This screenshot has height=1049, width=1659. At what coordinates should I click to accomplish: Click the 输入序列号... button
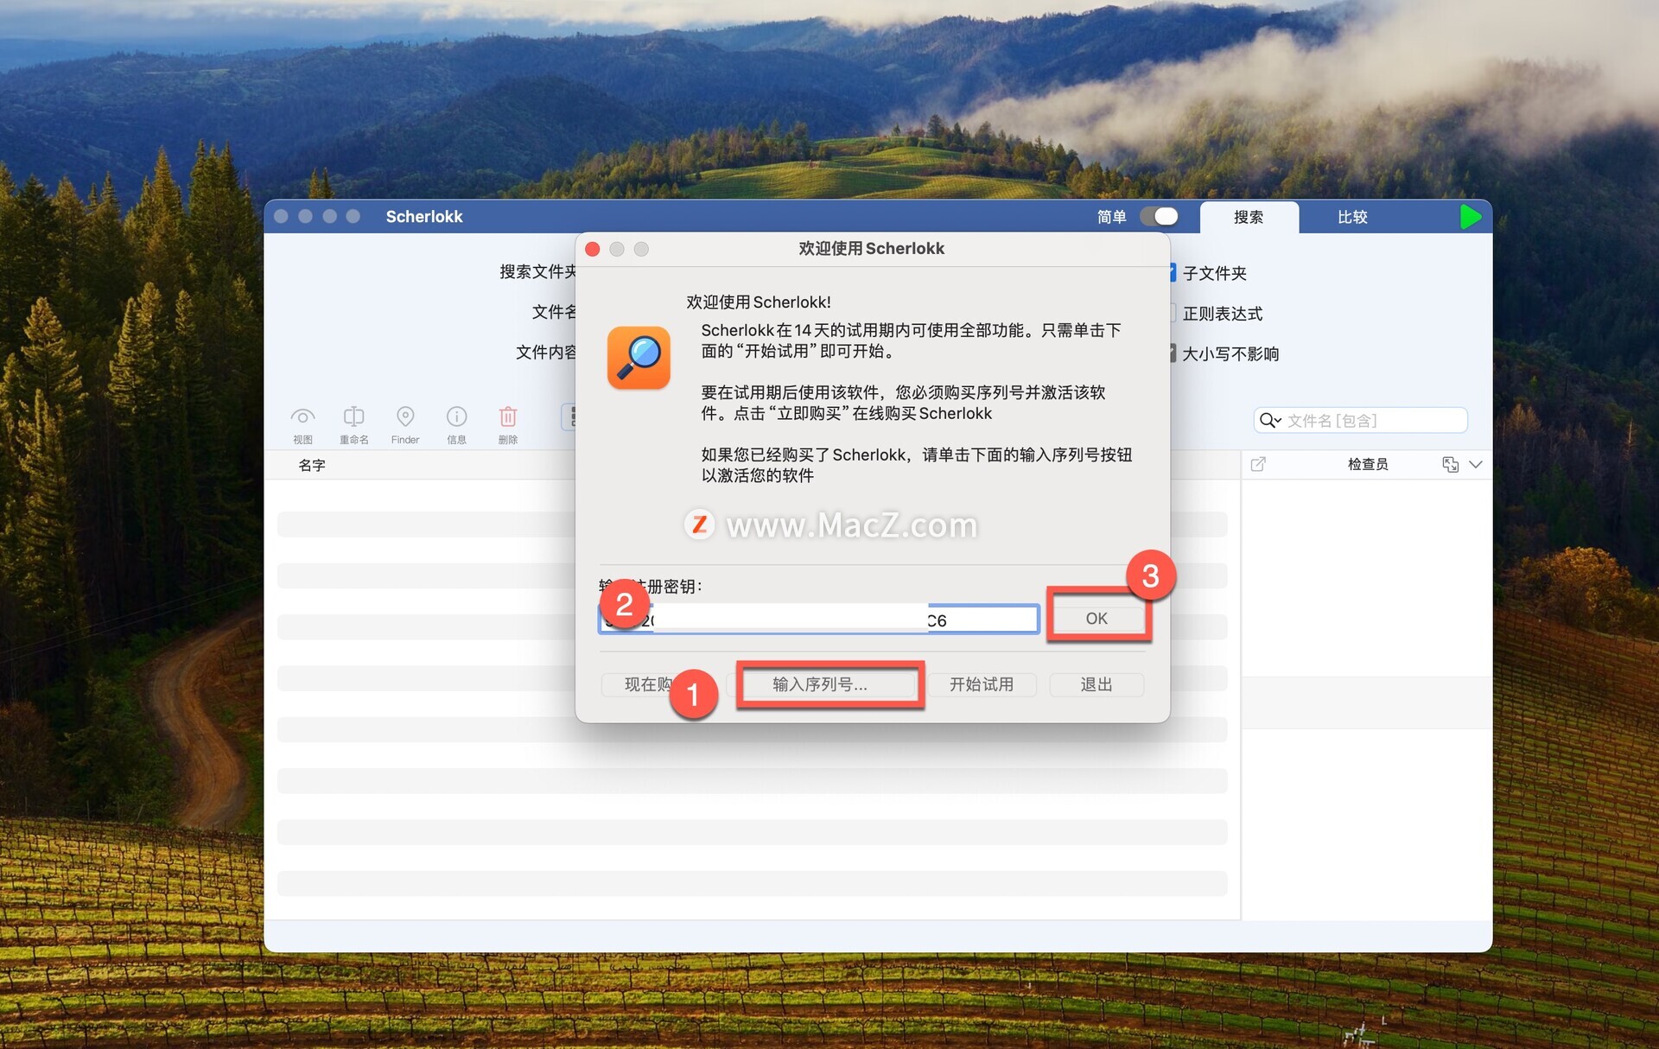[x=820, y=684]
